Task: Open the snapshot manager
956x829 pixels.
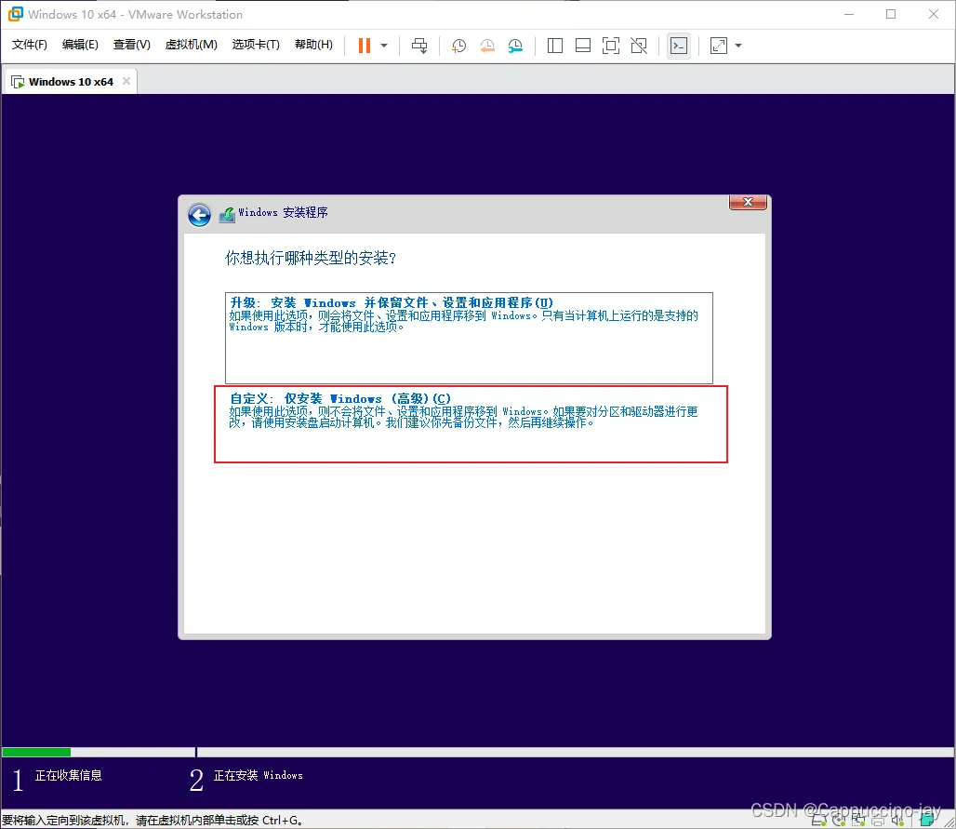Action: click(x=515, y=46)
